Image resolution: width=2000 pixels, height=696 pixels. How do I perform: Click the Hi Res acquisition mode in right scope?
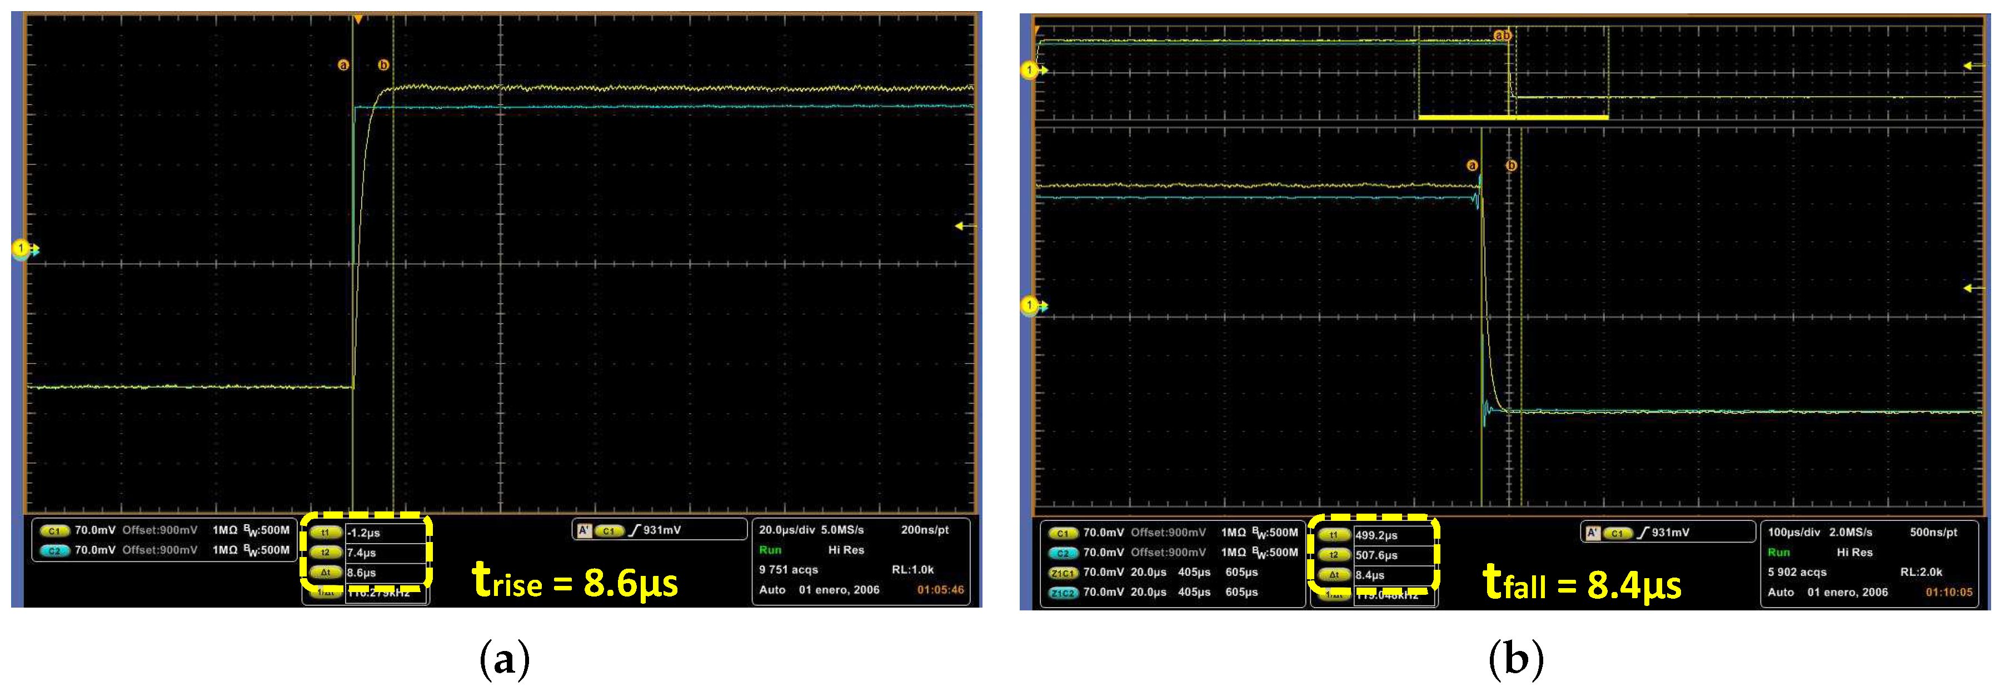1854,552
